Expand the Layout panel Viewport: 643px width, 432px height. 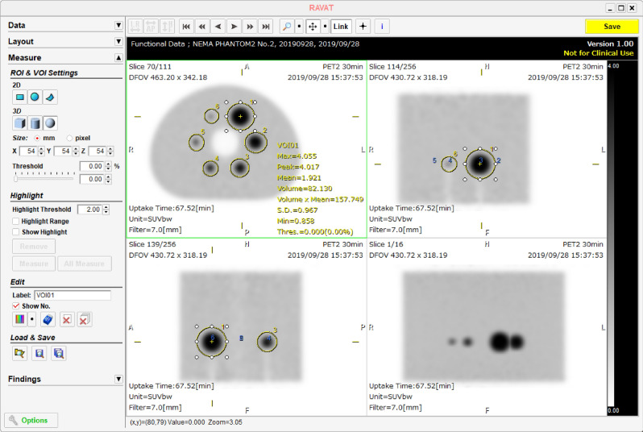coord(118,41)
